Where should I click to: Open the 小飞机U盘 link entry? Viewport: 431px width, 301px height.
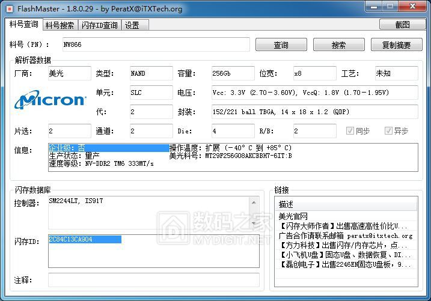[344, 255]
